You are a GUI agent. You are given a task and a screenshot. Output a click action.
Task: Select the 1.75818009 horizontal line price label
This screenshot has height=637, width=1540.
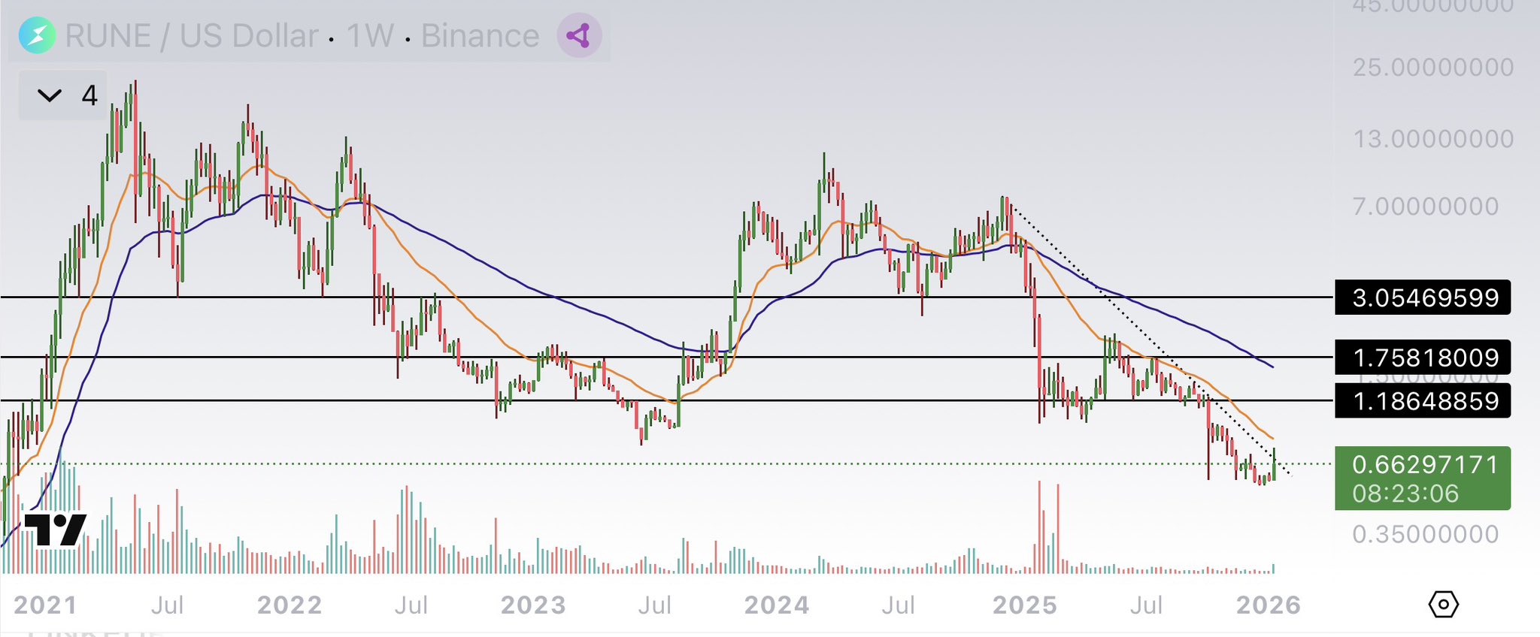tap(1422, 358)
